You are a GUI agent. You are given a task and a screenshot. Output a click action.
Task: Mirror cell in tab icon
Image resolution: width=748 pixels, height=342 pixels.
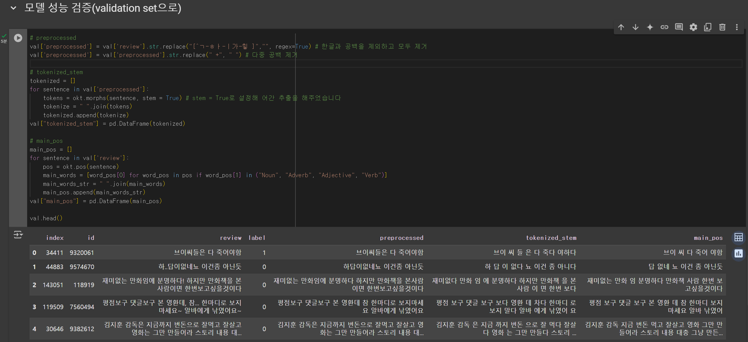[708, 27]
